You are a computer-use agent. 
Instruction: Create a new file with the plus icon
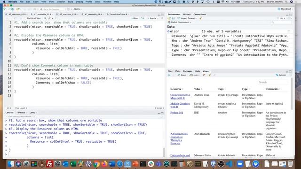[5, 9]
